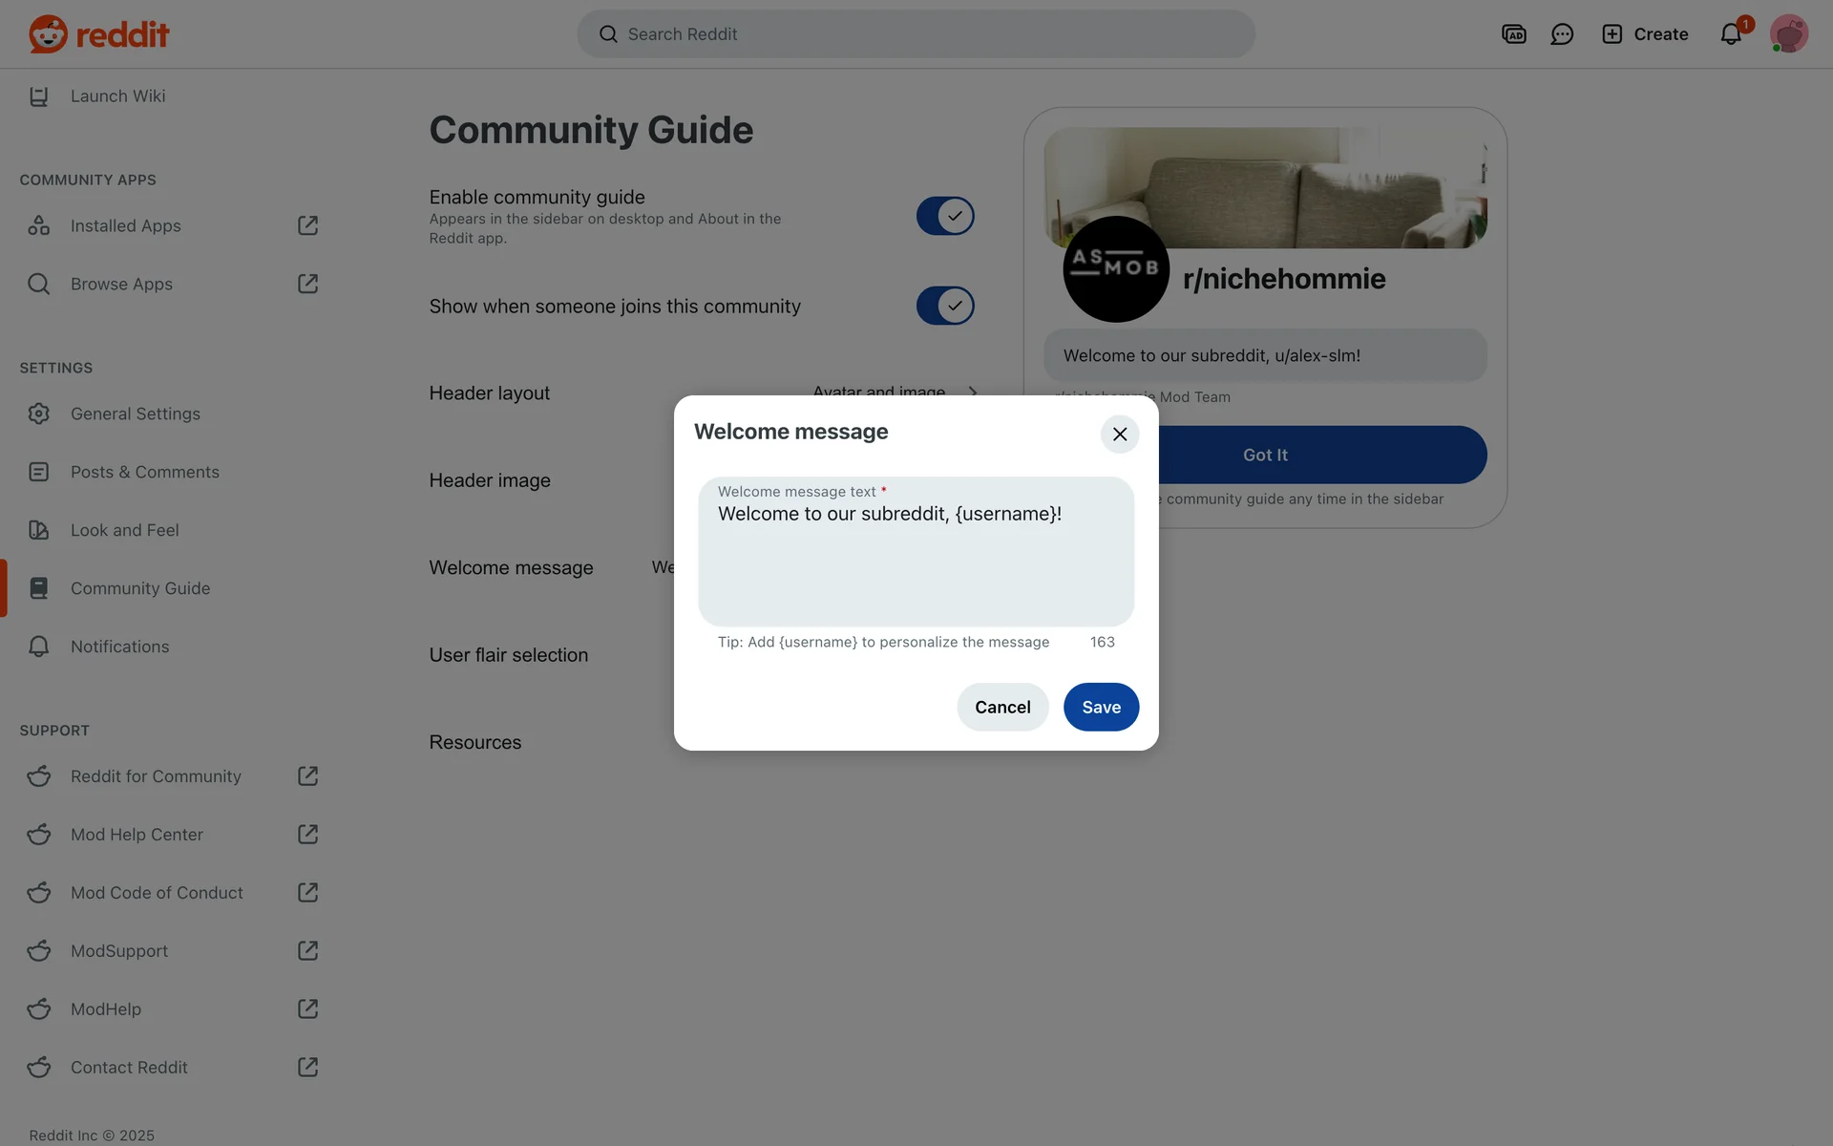
Task: Open the user avatar menu
Action: [1789, 34]
